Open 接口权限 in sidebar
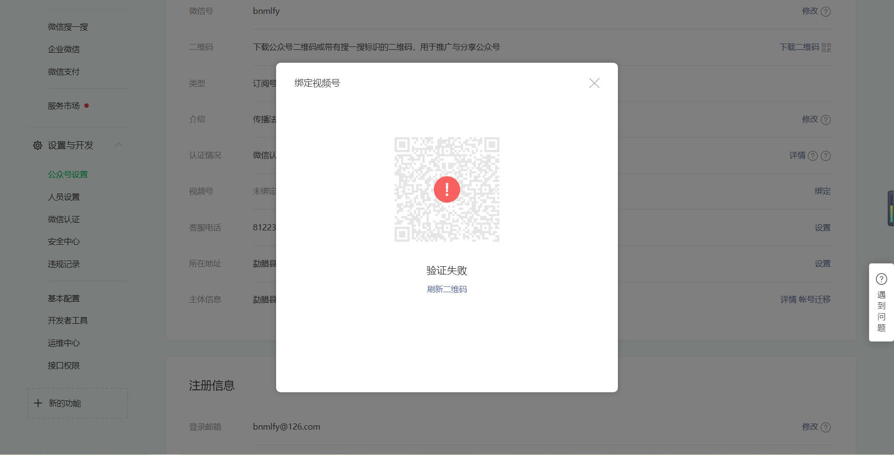894x455 pixels. [x=64, y=365]
